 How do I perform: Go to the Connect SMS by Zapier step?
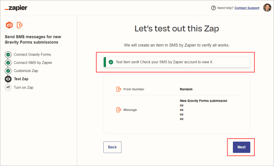tap(33, 62)
